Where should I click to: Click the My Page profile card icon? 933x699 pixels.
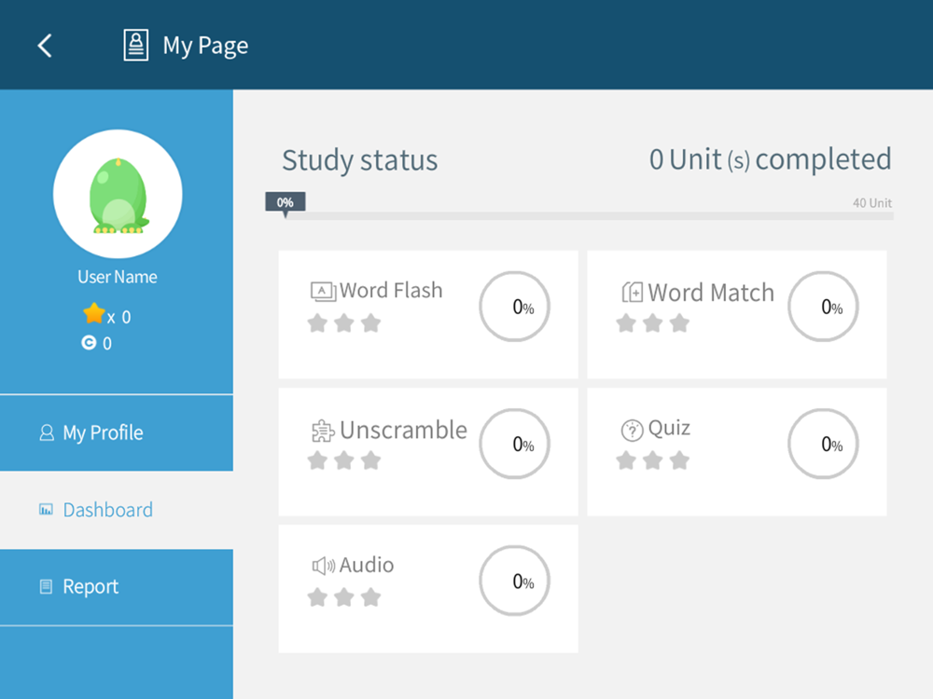point(135,45)
